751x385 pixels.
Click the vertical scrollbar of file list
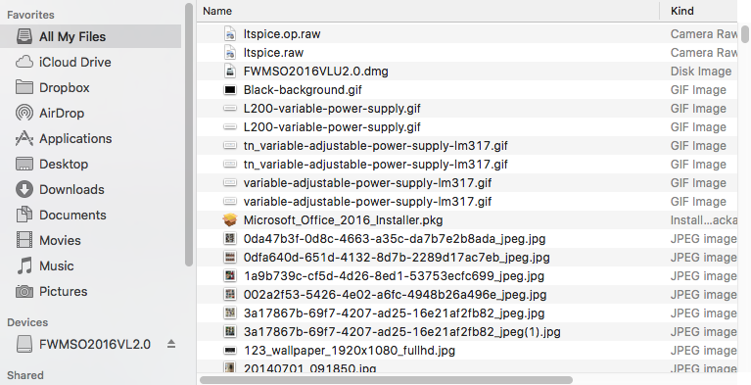point(744,34)
